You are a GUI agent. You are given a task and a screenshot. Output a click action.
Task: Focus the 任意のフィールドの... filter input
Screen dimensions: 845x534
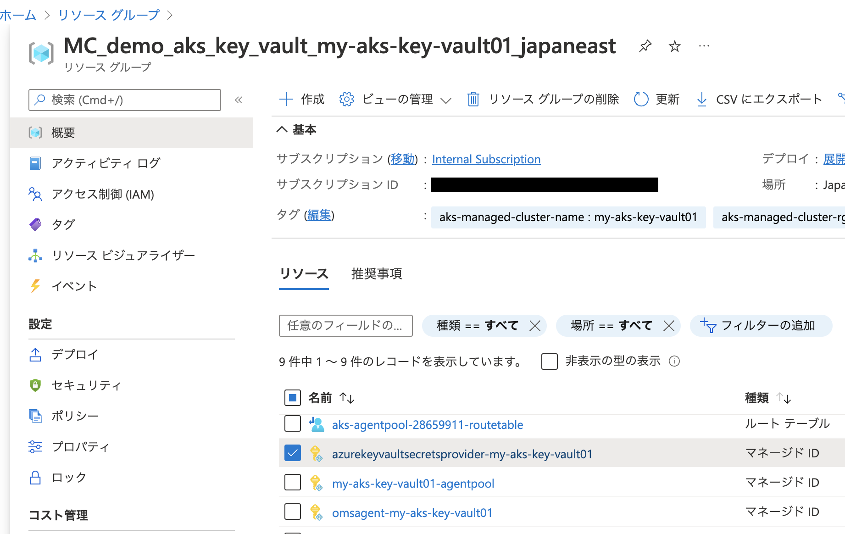346,326
